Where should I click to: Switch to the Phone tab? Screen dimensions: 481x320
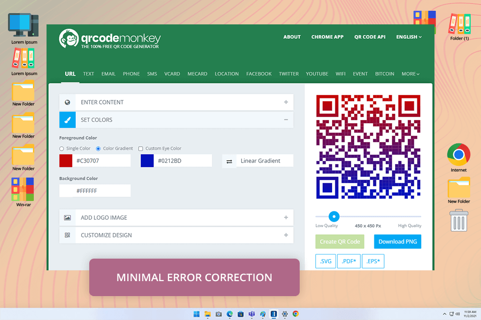(x=132, y=74)
